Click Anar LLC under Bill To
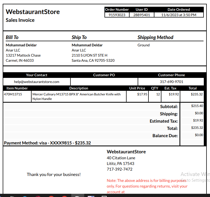 coord(13,50)
